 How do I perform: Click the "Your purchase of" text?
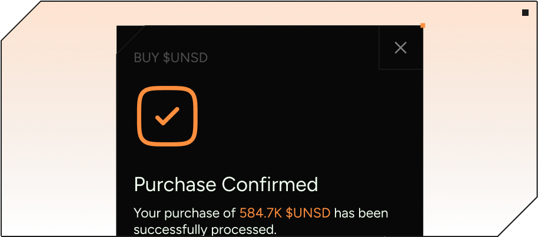(185, 212)
